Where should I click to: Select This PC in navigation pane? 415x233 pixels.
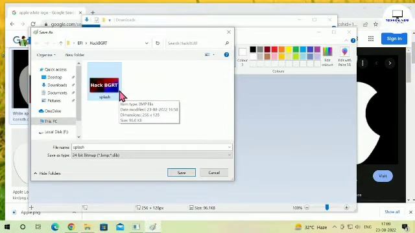pos(51,121)
